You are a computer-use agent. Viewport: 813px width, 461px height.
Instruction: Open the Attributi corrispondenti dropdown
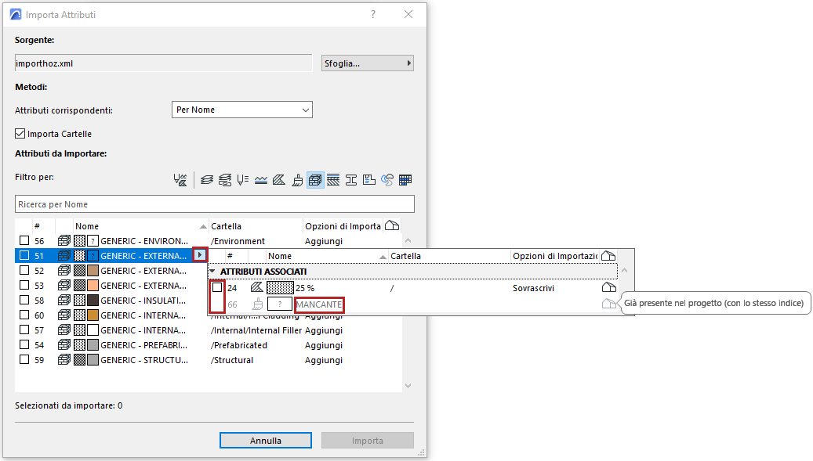[x=241, y=109]
